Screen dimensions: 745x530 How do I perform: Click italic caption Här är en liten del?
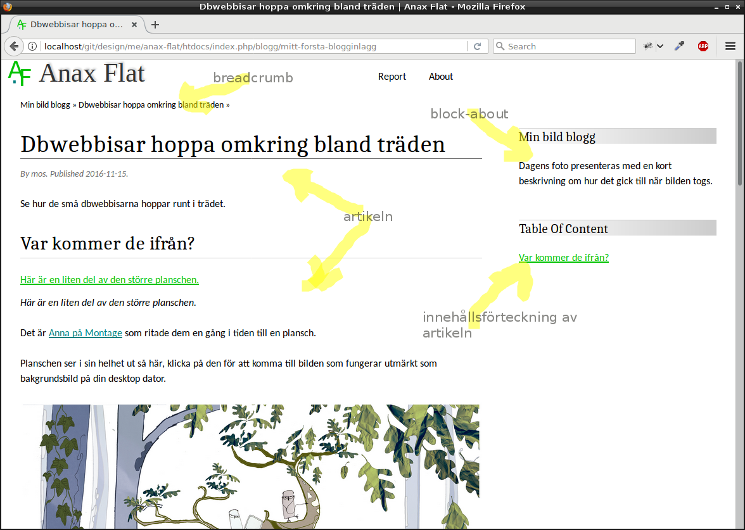point(108,303)
